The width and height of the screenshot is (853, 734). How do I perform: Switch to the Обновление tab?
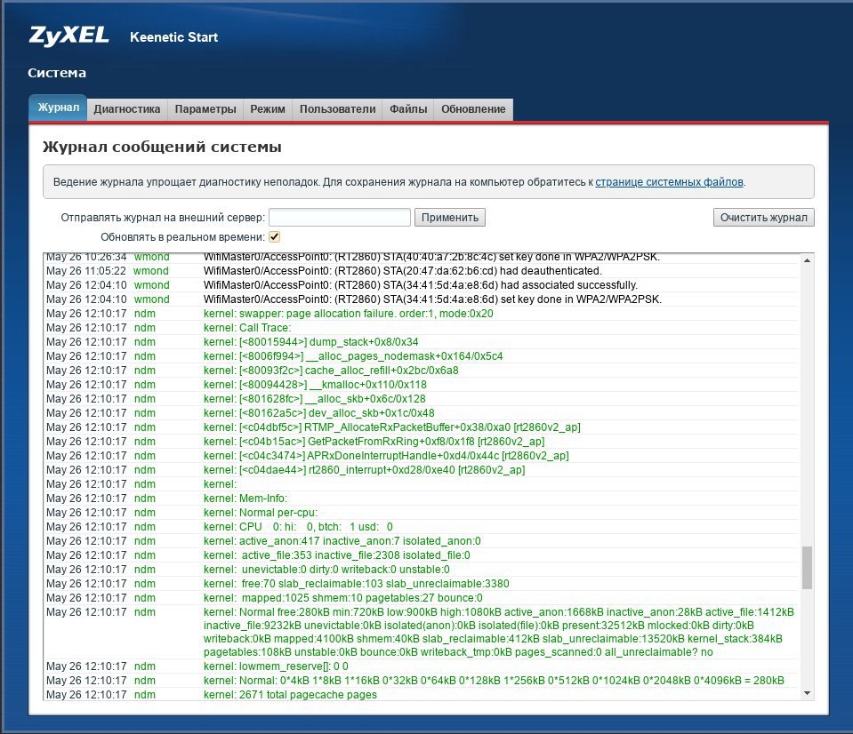[472, 109]
